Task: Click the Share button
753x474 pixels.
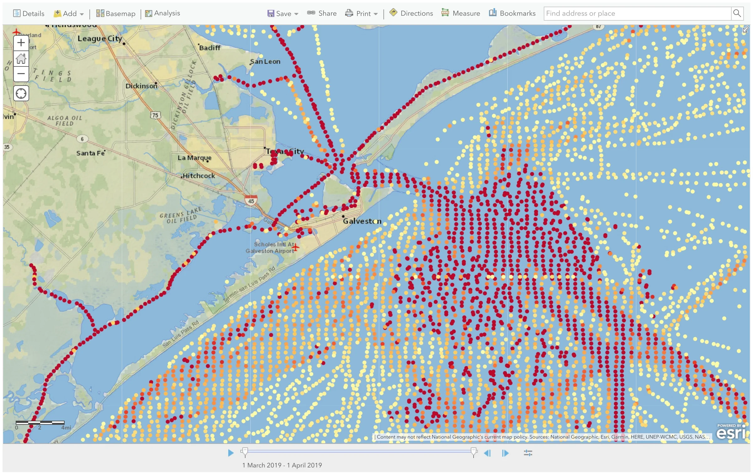Action: [x=322, y=13]
